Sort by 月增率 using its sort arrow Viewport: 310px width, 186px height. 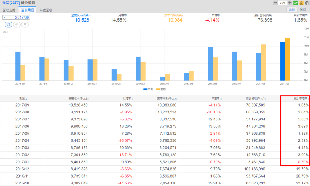tap(133, 99)
